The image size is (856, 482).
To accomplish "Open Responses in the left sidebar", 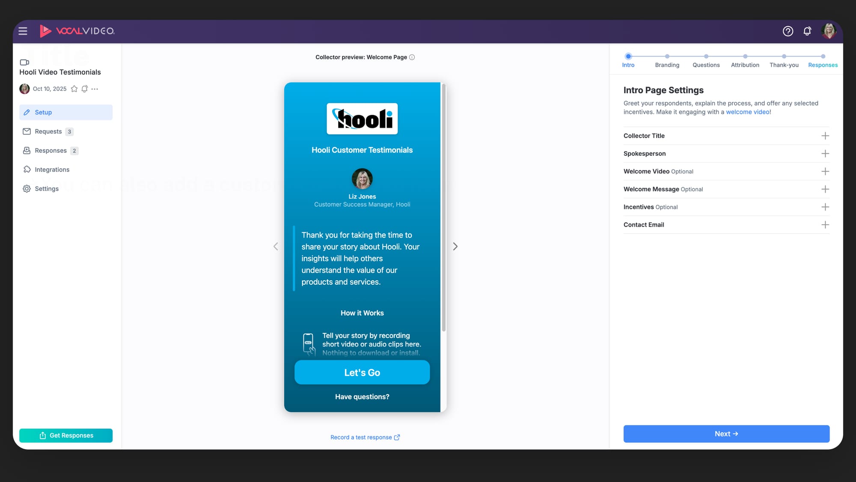I will tap(51, 150).
